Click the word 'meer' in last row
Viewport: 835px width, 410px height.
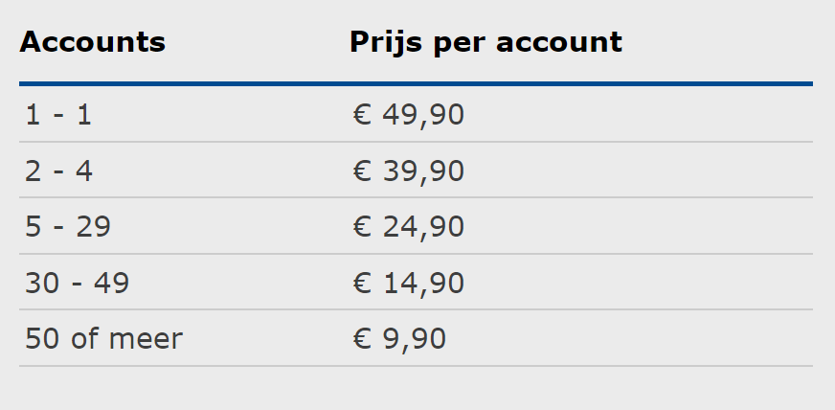146,339
